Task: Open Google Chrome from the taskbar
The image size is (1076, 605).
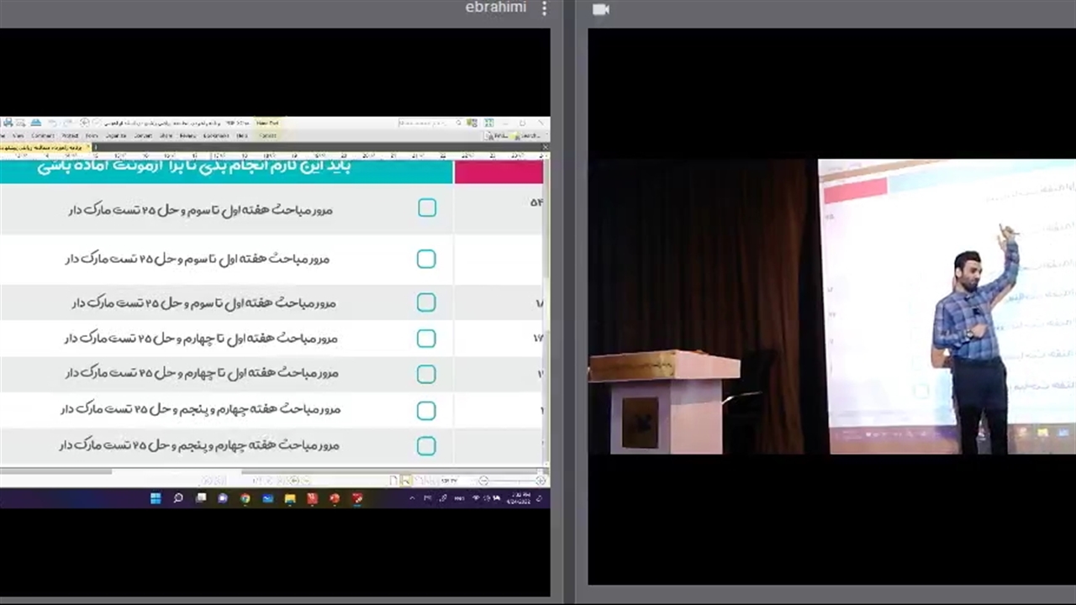Action: pyautogui.click(x=245, y=498)
